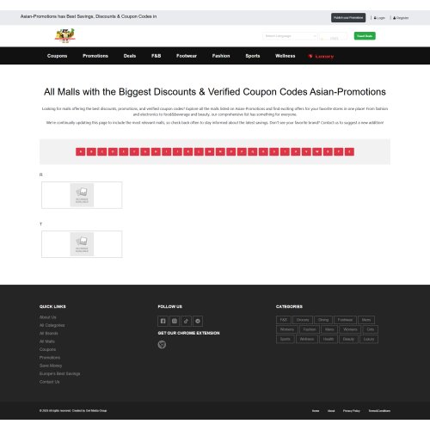Open the Footwear menu item
Viewport: 430px width, 430px height.
coord(187,56)
